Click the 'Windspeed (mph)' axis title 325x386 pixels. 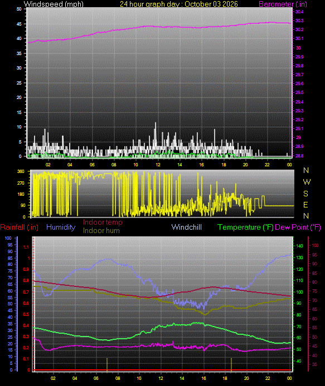pos(54,4)
